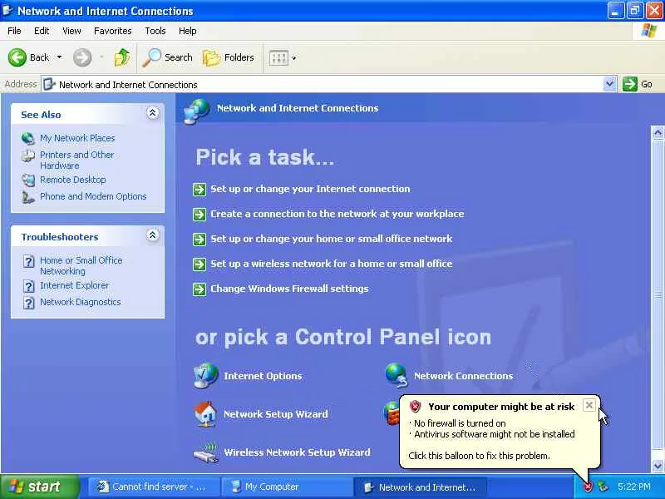Open the Views dropdown arrow

coord(294,57)
